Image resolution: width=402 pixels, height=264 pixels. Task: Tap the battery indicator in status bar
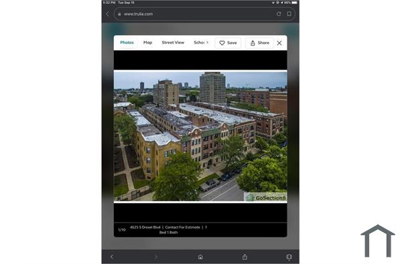coord(294,3)
